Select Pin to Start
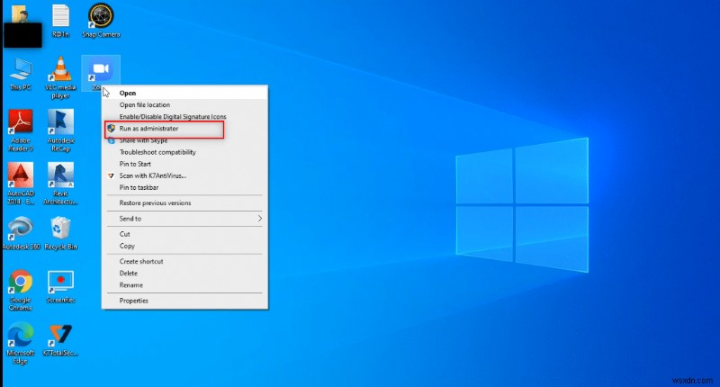720x387 pixels. [184, 164]
